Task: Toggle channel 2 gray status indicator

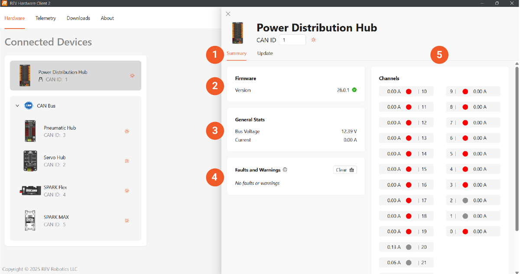Action: [x=465, y=200]
